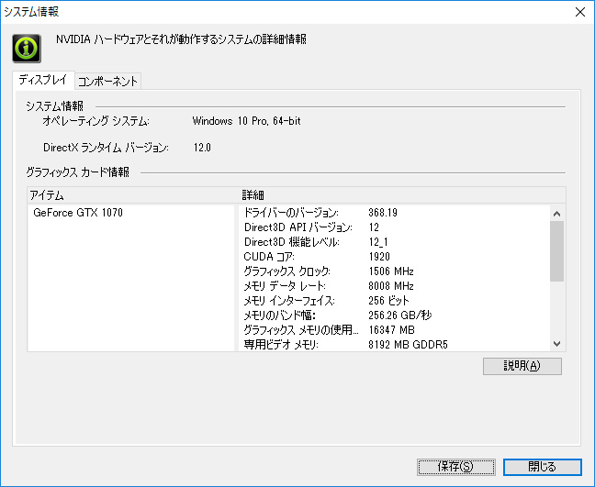Click the details list scroll-up arrow
Screen dimensions: 595x487
pyautogui.click(x=556, y=214)
